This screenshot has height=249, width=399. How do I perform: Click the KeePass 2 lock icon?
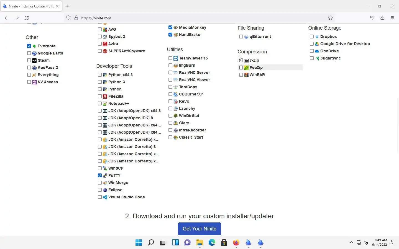(x=34, y=68)
